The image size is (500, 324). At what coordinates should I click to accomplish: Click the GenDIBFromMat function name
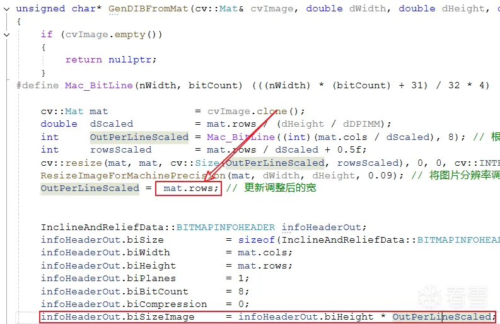pos(148,9)
